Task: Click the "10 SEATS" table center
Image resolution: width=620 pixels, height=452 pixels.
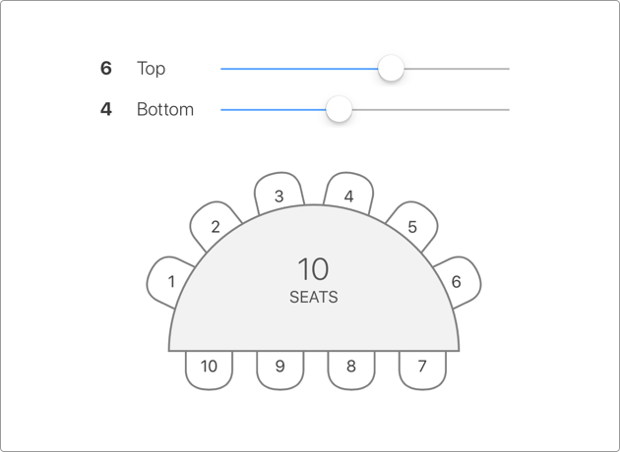Action: point(314,280)
